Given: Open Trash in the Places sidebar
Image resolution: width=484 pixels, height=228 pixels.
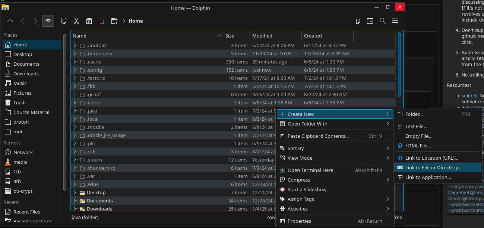Looking at the screenshot, I should (x=32, y=102).
